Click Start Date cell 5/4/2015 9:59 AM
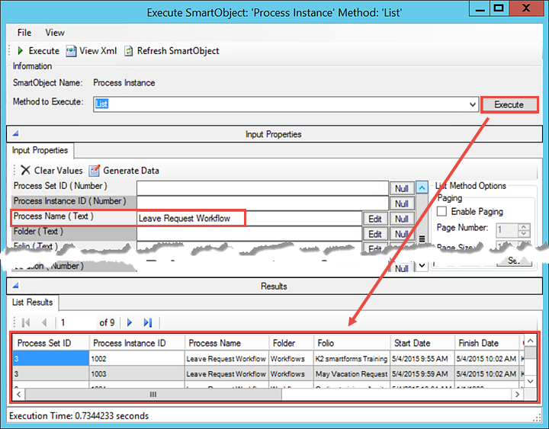The width and height of the screenshot is (549, 429). tap(422, 374)
